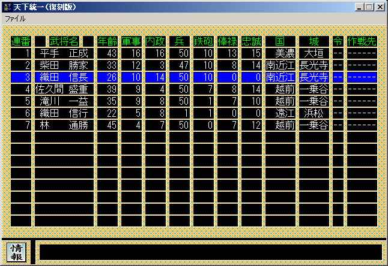
Task: Click 遠江 province cell
Action: coord(280,113)
